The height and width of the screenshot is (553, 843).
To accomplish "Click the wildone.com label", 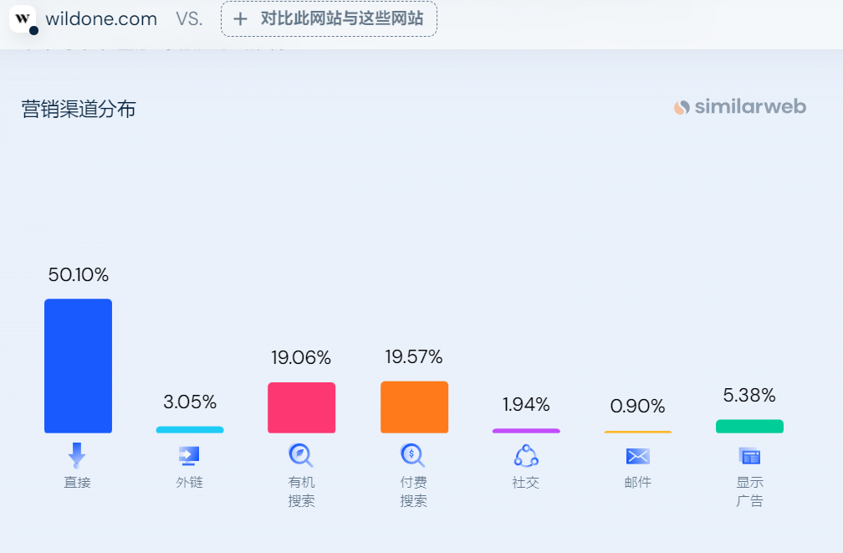I will [x=100, y=18].
